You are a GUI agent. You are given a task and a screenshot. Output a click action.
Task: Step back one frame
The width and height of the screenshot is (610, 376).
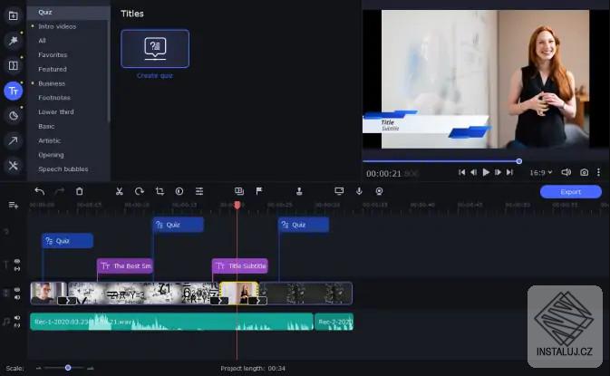click(473, 172)
